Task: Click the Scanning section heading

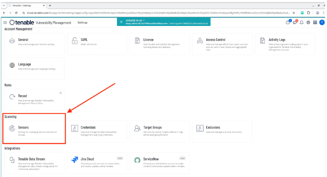Action: 10,117
